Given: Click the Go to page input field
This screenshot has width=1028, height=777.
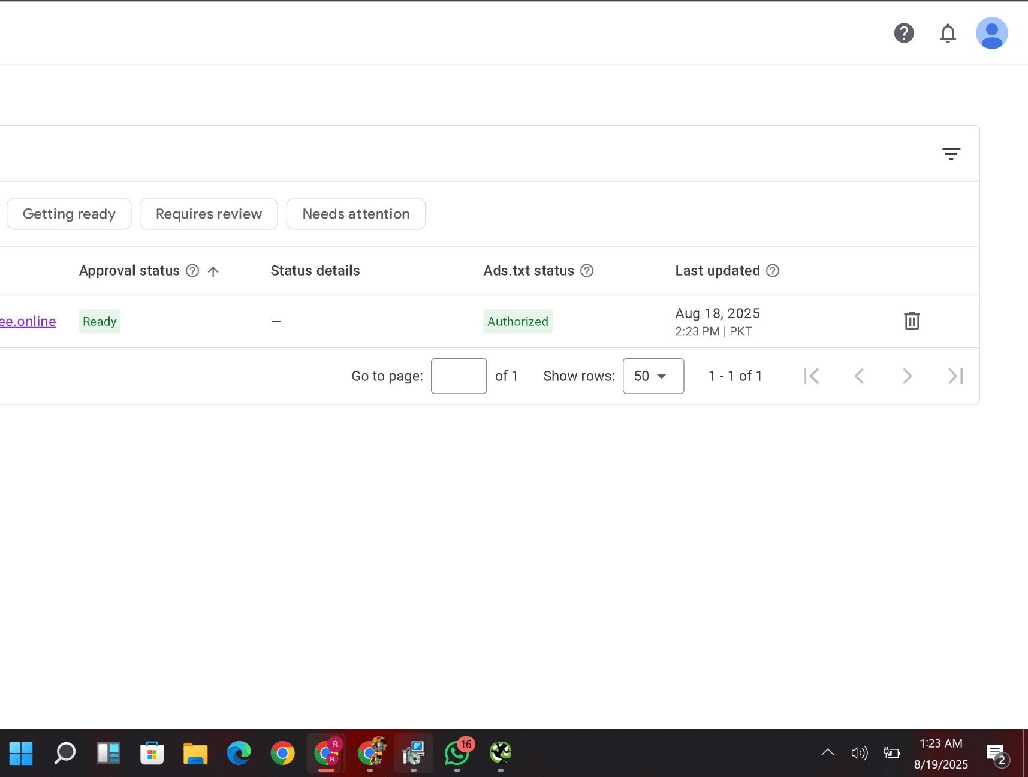Looking at the screenshot, I should pyautogui.click(x=459, y=376).
